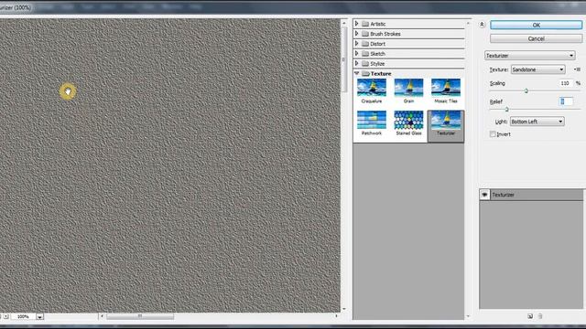Image resolution: width=586 pixels, height=329 pixels.
Task: Click the Relief slider handle
Action: (506, 109)
